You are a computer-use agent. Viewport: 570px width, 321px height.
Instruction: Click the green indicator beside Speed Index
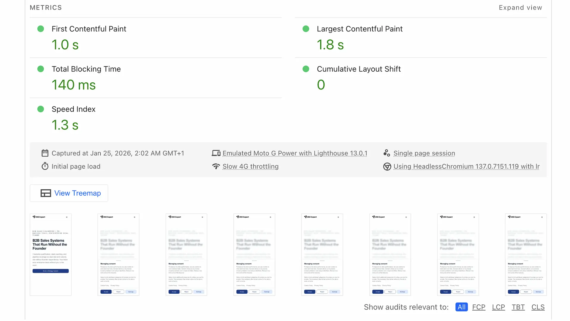point(41,109)
